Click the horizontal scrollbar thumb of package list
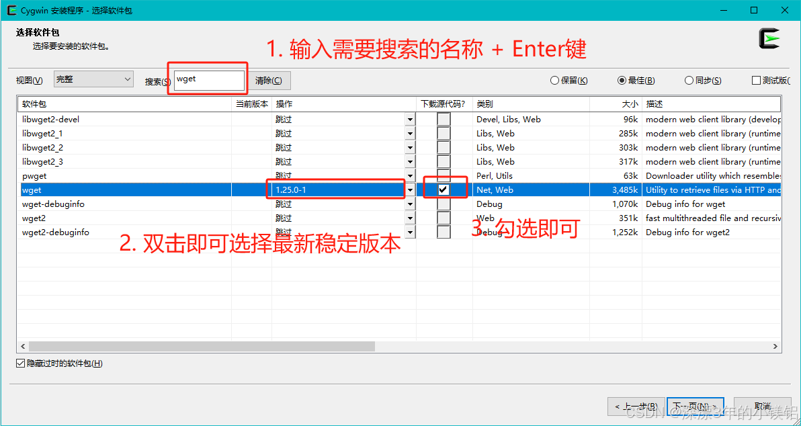This screenshot has height=426, width=801. pyautogui.click(x=202, y=346)
